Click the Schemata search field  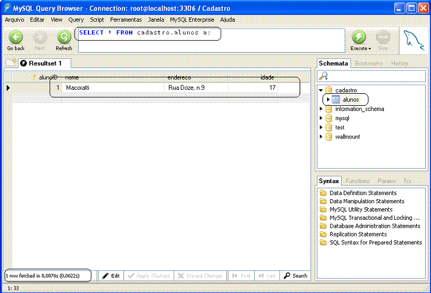point(371,76)
